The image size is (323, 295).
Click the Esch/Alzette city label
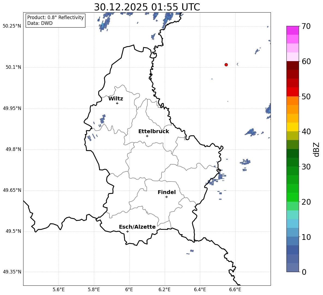[137, 227]
